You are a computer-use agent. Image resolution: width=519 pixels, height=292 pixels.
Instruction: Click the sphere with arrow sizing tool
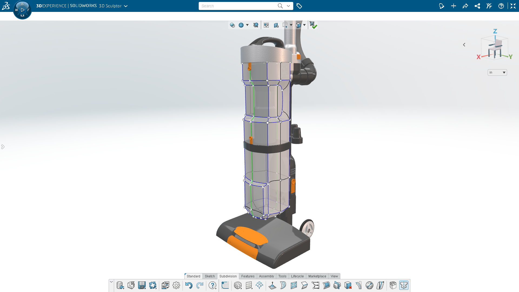coord(369,285)
